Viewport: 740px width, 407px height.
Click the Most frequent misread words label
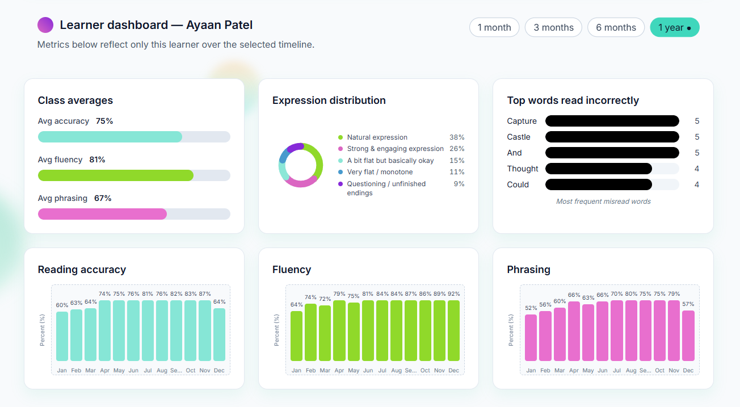pos(603,202)
